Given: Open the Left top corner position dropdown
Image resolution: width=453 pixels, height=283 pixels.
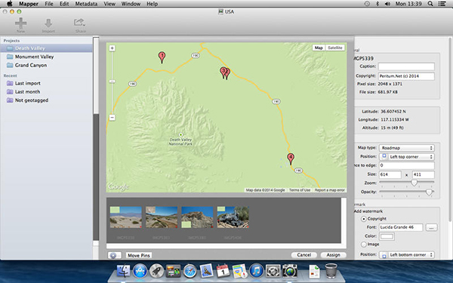Looking at the screenshot, I should coord(406,157).
